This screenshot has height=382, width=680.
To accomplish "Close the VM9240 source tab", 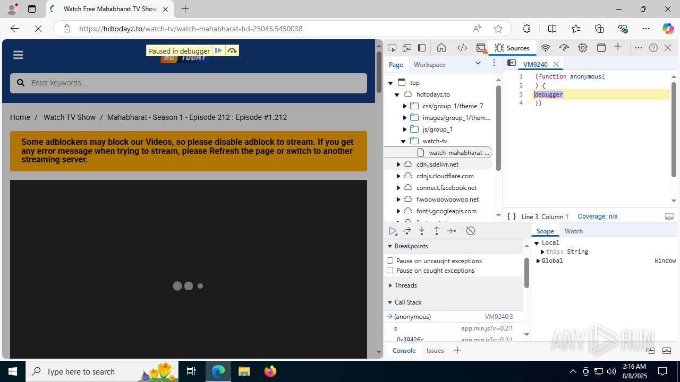I will point(556,64).
